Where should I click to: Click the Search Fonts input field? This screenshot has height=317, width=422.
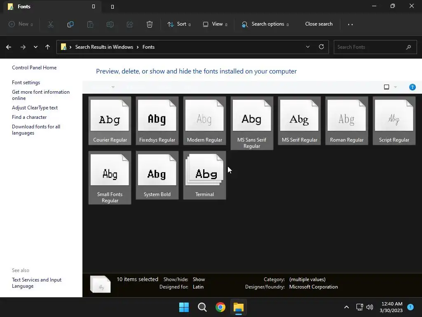point(375,47)
